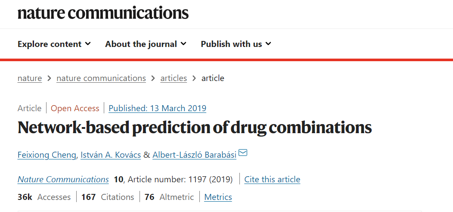Image resolution: width=453 pixels, height=212 pixels.
Task: Open the article Metrics link
Action: pyautogui.click(x=218, y=197)
